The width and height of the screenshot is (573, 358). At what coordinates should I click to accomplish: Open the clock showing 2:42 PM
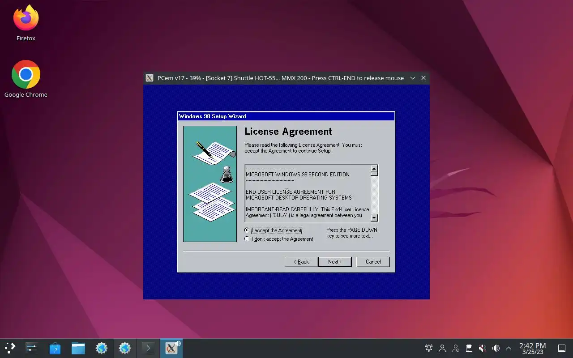pos(532,348)
